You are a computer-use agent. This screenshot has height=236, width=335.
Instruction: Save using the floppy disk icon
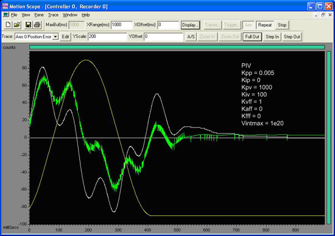28,25
